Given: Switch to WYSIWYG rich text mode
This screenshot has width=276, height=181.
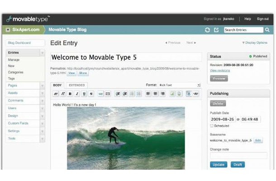Looking at the screenshot, I should coord(189,94).
